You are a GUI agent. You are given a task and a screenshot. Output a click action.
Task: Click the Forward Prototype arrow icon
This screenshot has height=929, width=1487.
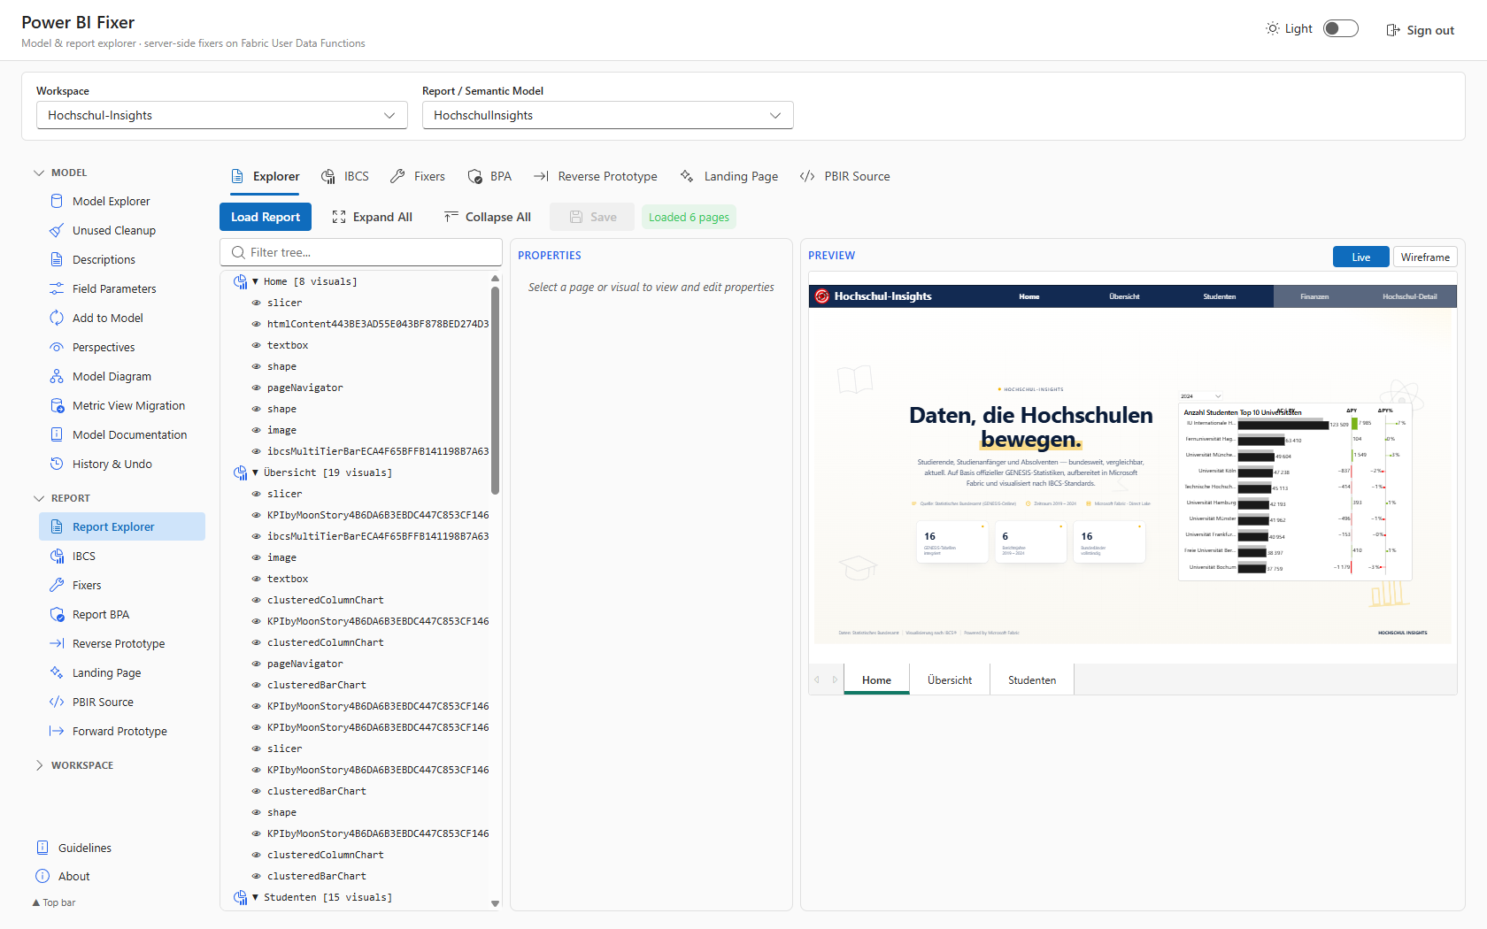click(57, 731)
